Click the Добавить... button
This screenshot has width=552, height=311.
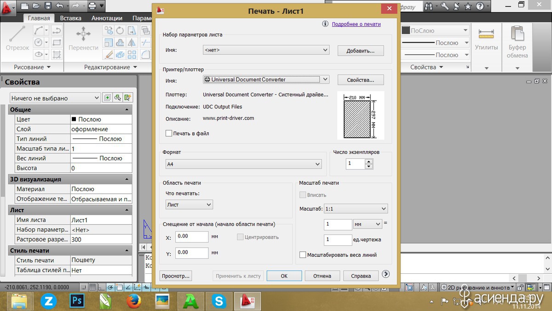point(361,51)
